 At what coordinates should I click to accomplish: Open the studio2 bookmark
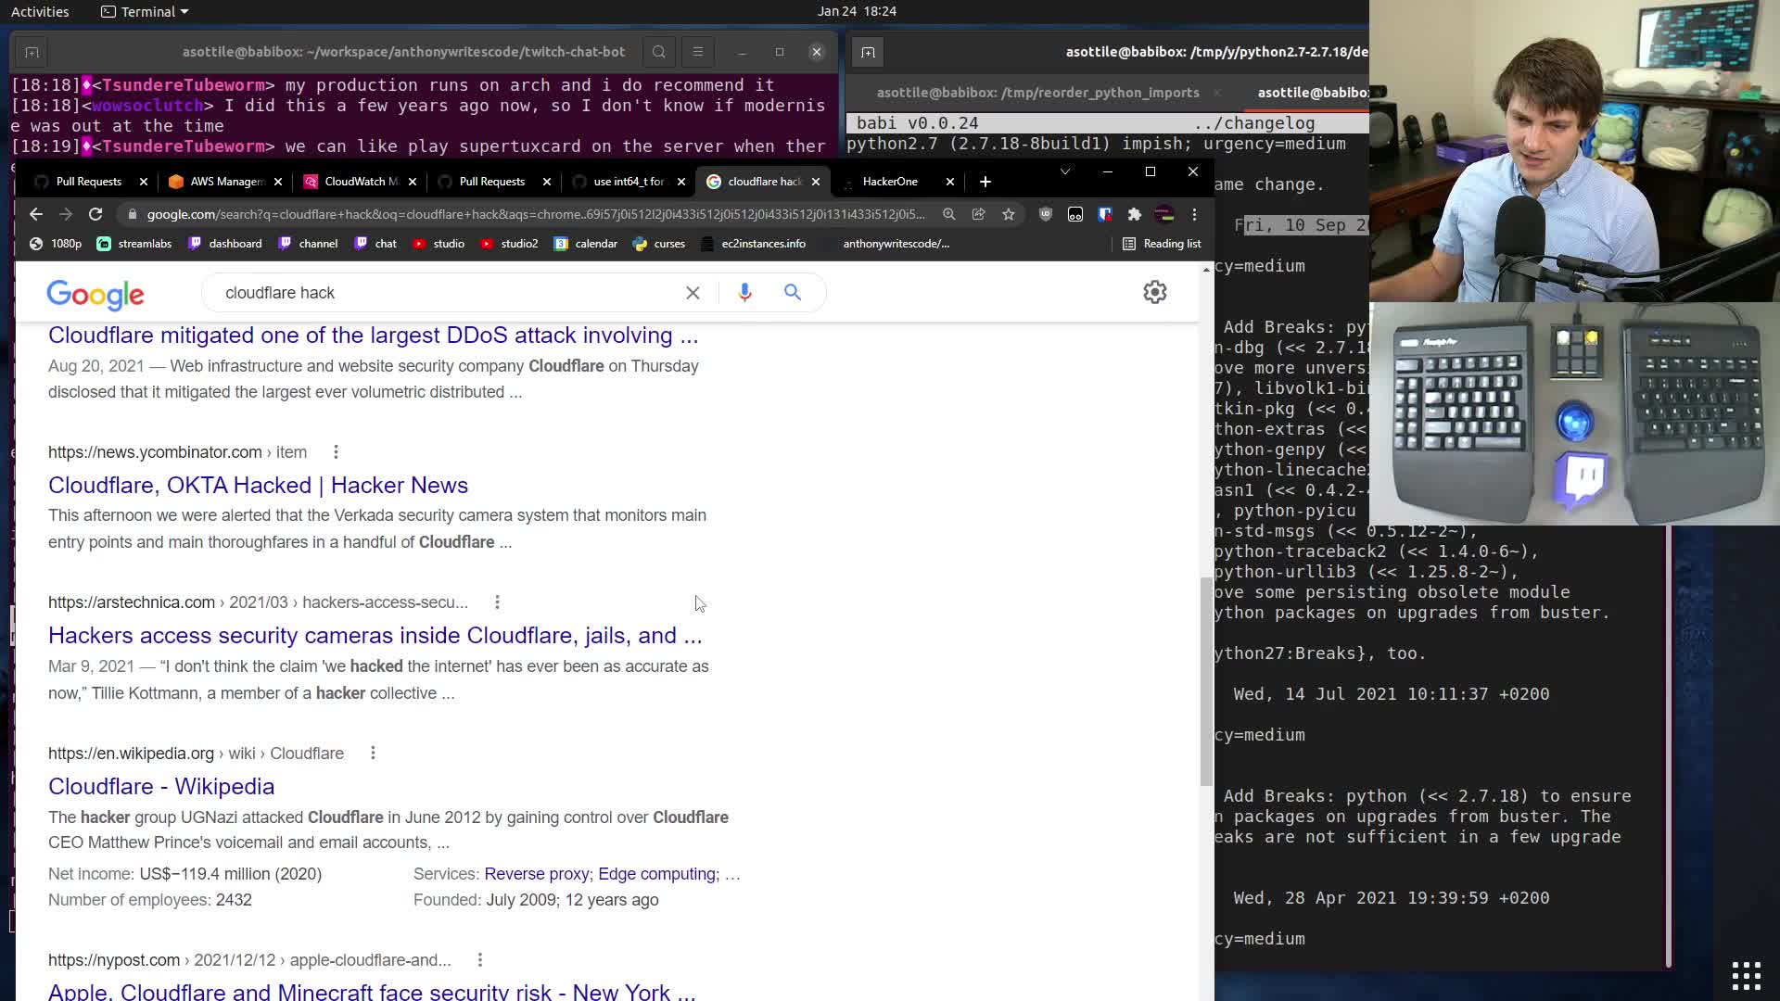pyautogui.click(x=509, y=244)
